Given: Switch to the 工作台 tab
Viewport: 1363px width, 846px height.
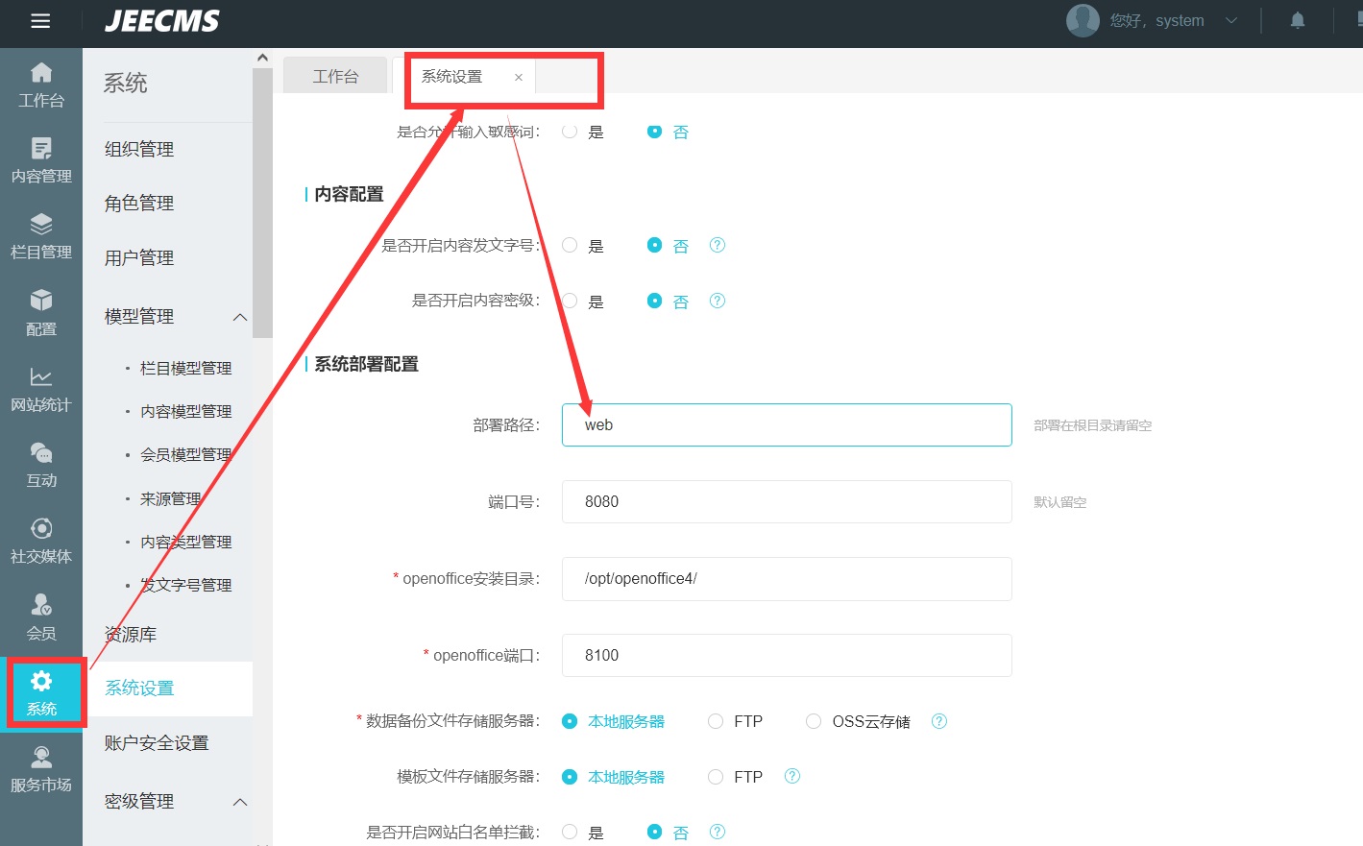Looking at the screenshot, I should click(x=335, y=76).
